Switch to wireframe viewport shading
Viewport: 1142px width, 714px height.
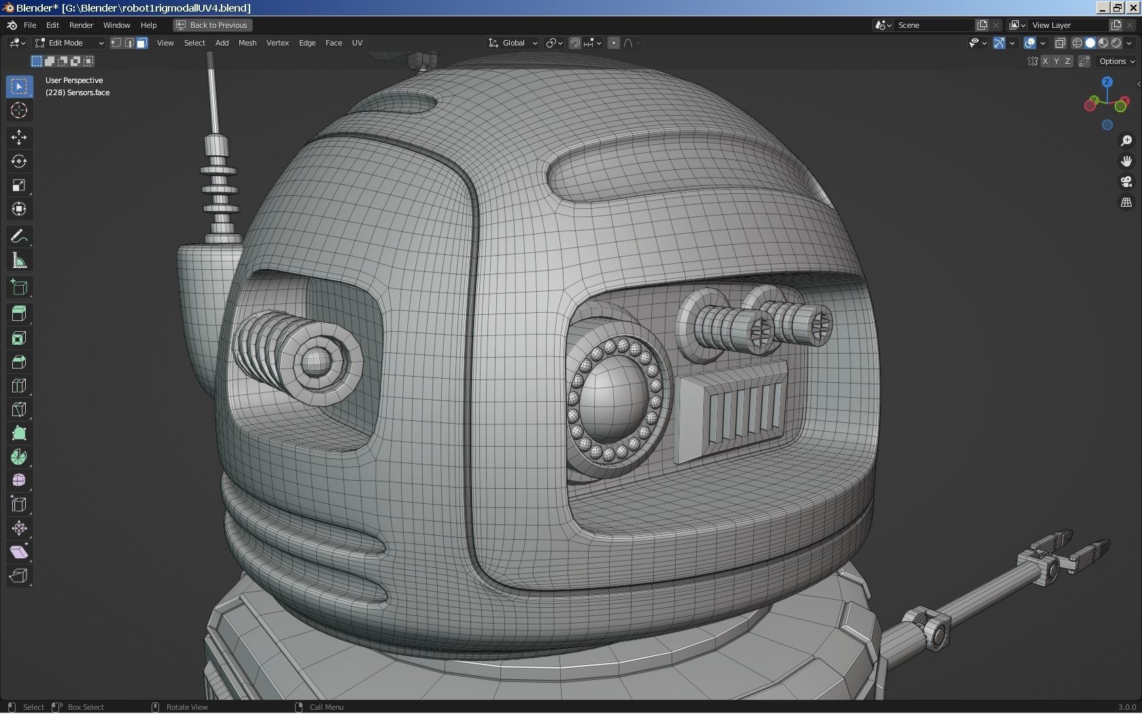pyautogui.click(x=1077, y=43)
